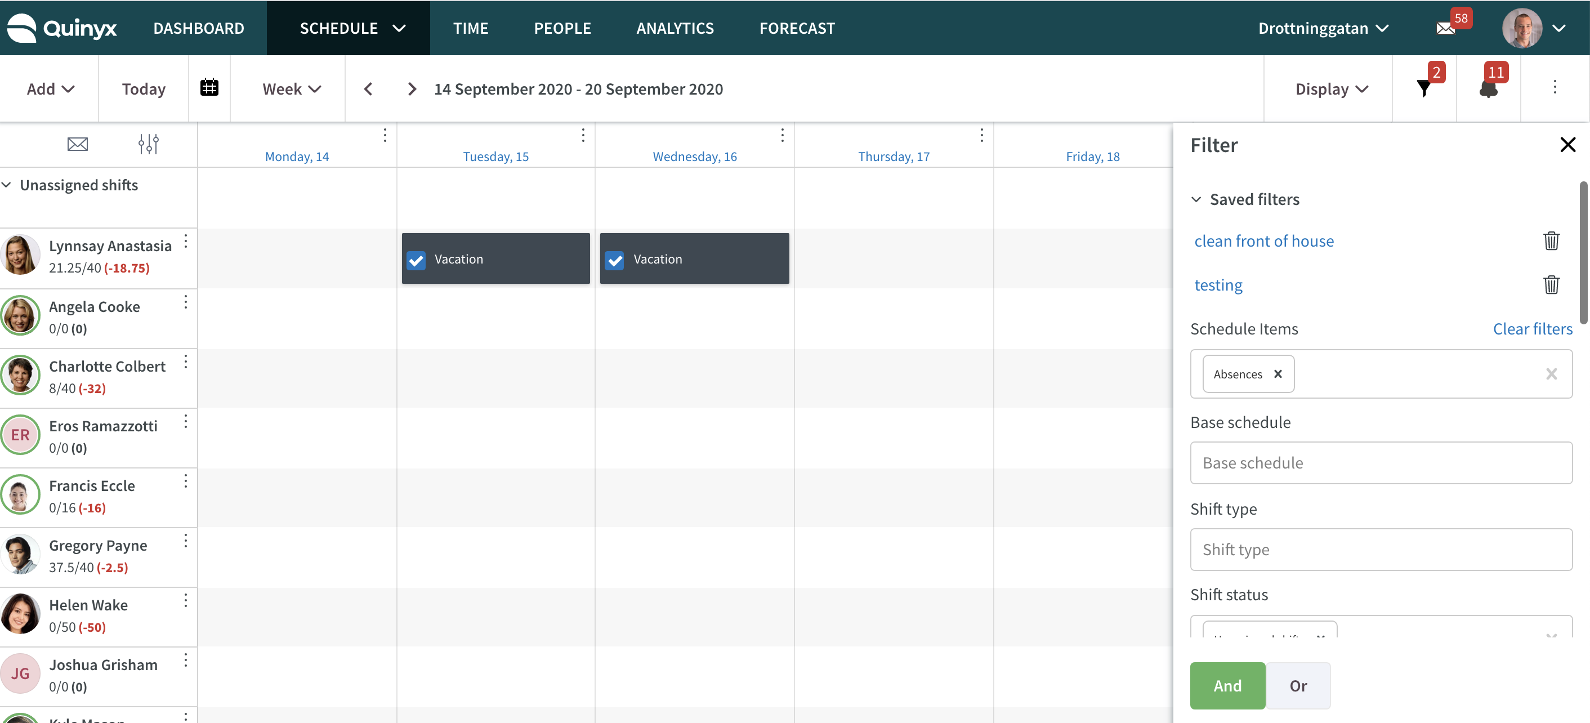This screenshot has height=723, width=1590.
Task: Open the Add dropdown
Action: (51, 89)
